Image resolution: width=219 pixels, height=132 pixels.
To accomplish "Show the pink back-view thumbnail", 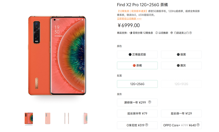I will tap(48, 118).
